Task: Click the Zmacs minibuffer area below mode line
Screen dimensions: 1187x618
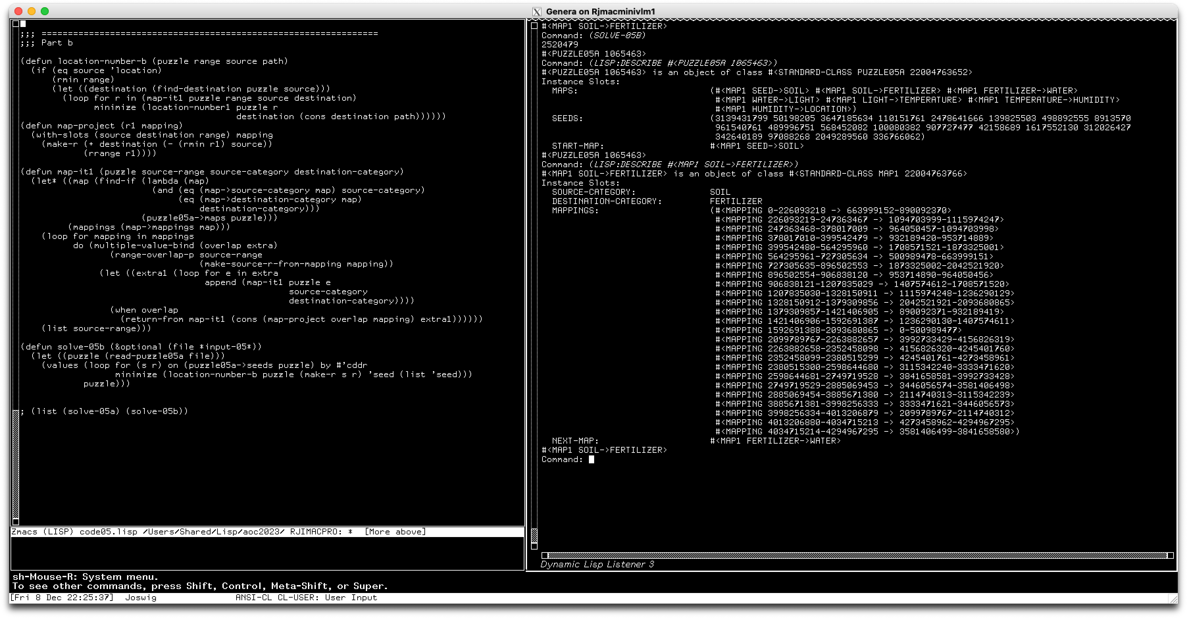Action: [x=267, y=553]
